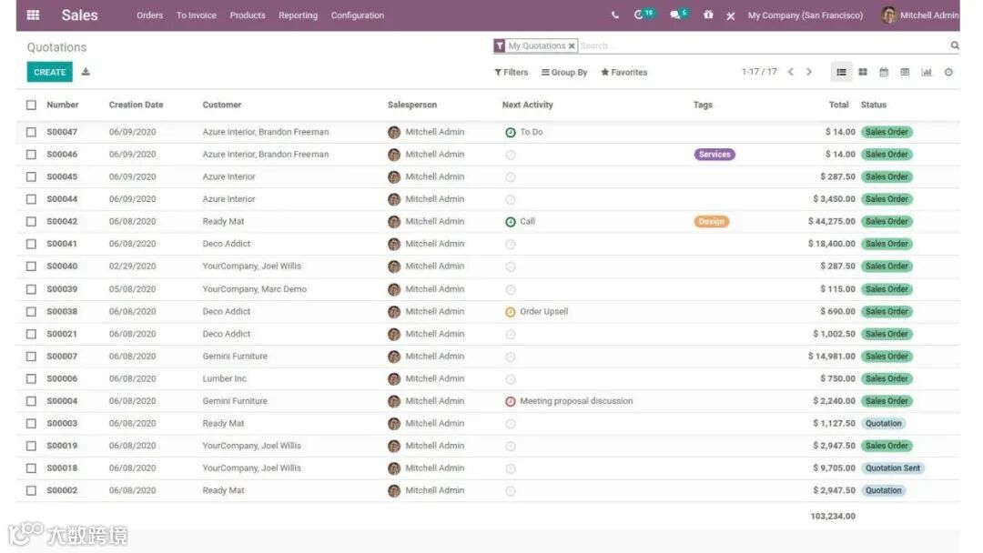
Task: Click Mitchell Admin avatar in top bar
Action: pyautogui.click(x=889, y=15)
